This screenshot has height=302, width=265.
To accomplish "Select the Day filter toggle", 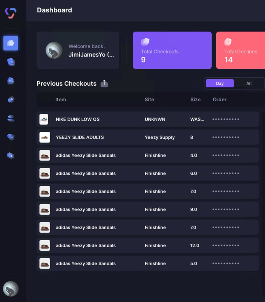I will [220, 83].
